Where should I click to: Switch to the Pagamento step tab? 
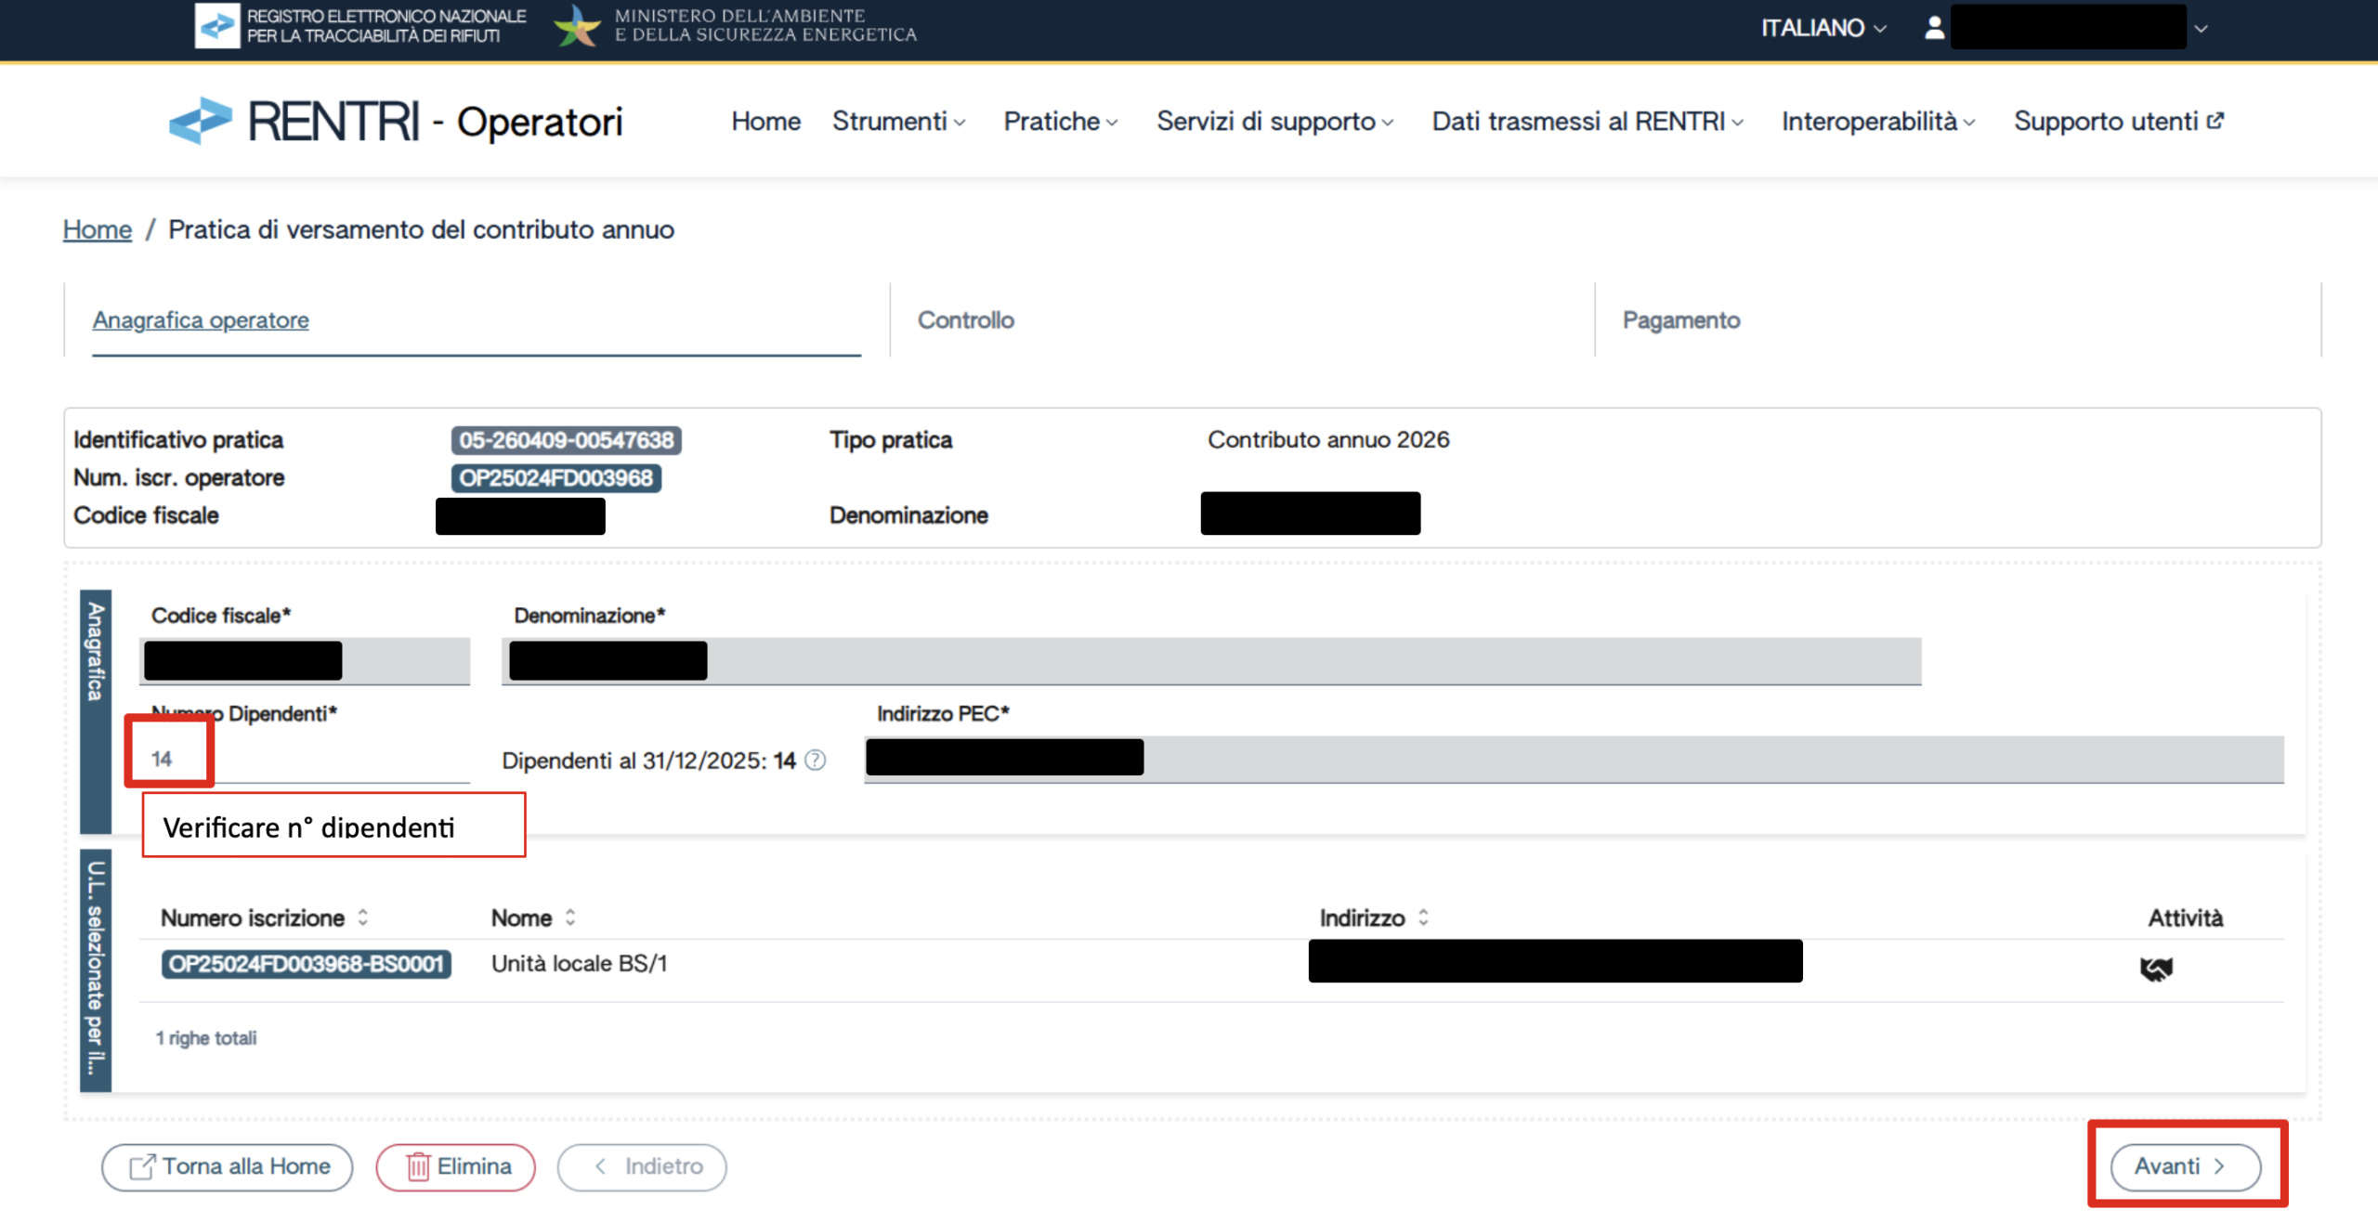(x=1680, y=320)
